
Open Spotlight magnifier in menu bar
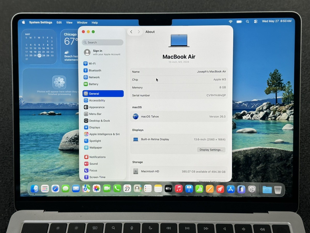(x=247, y=21)
